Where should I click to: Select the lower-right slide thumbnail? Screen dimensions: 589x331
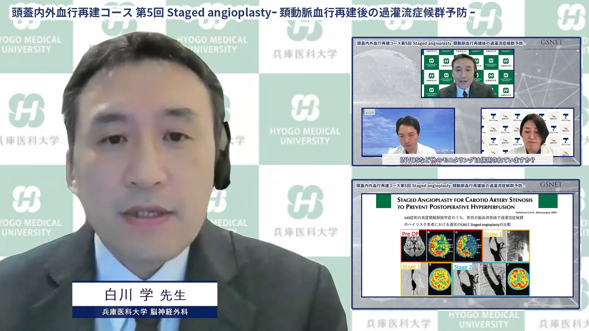click(466, 244)
